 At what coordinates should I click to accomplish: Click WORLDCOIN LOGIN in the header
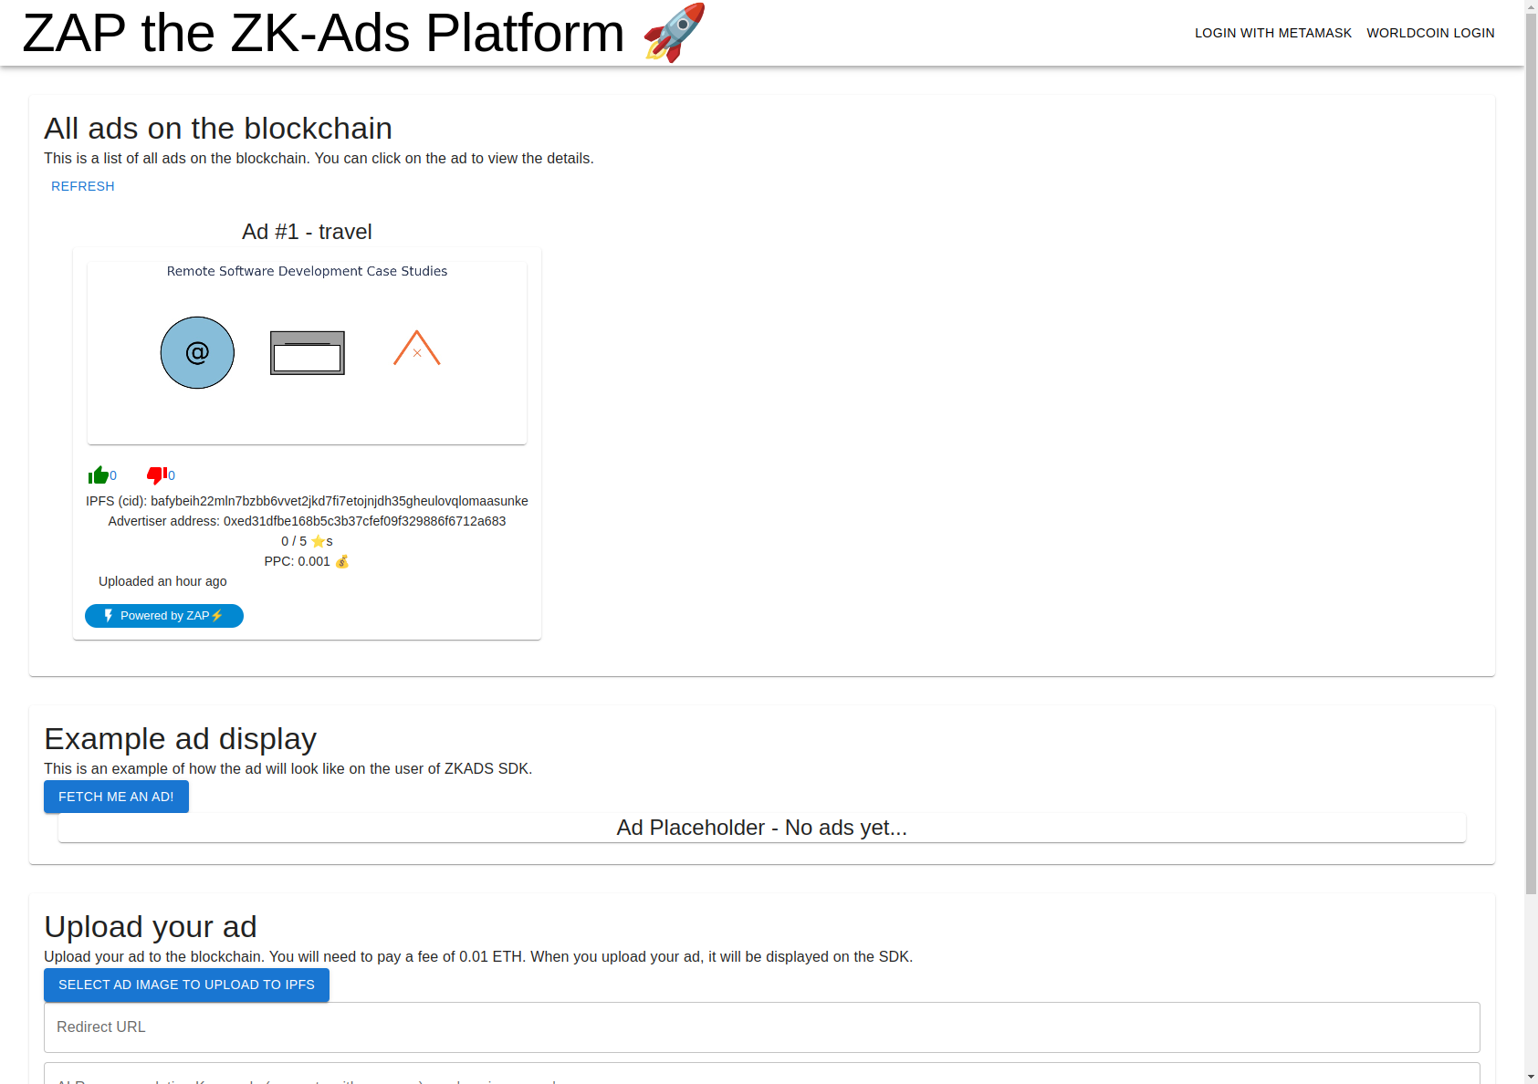[1429, 33]
